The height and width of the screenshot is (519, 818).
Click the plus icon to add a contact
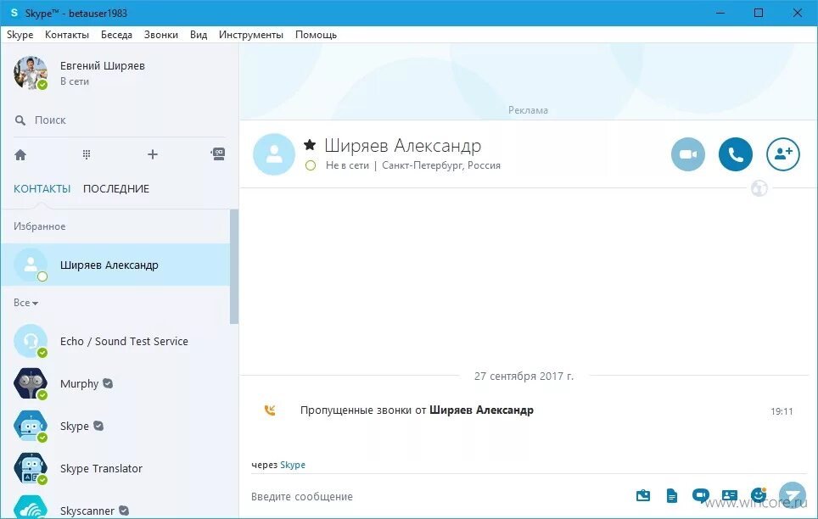(x=153, y=154)
